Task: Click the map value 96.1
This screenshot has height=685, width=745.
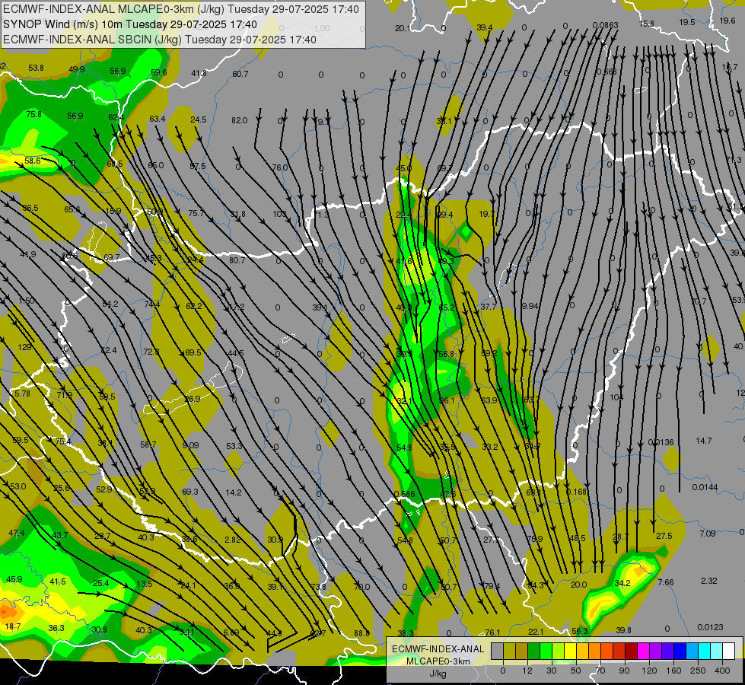Action: tap(447, 401)
